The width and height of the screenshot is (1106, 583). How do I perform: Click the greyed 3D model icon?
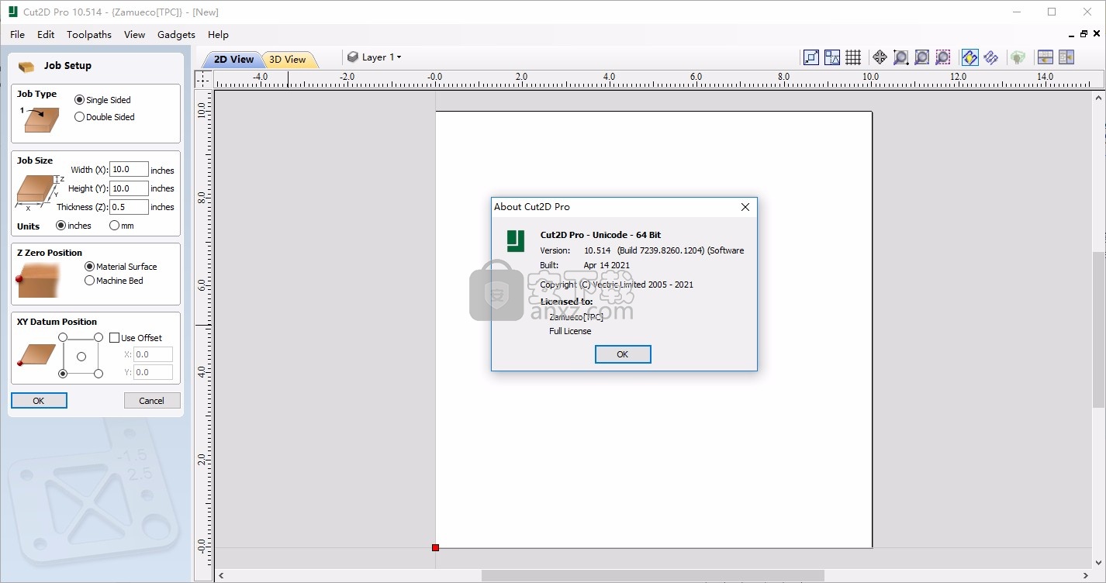pos(1018,57)
